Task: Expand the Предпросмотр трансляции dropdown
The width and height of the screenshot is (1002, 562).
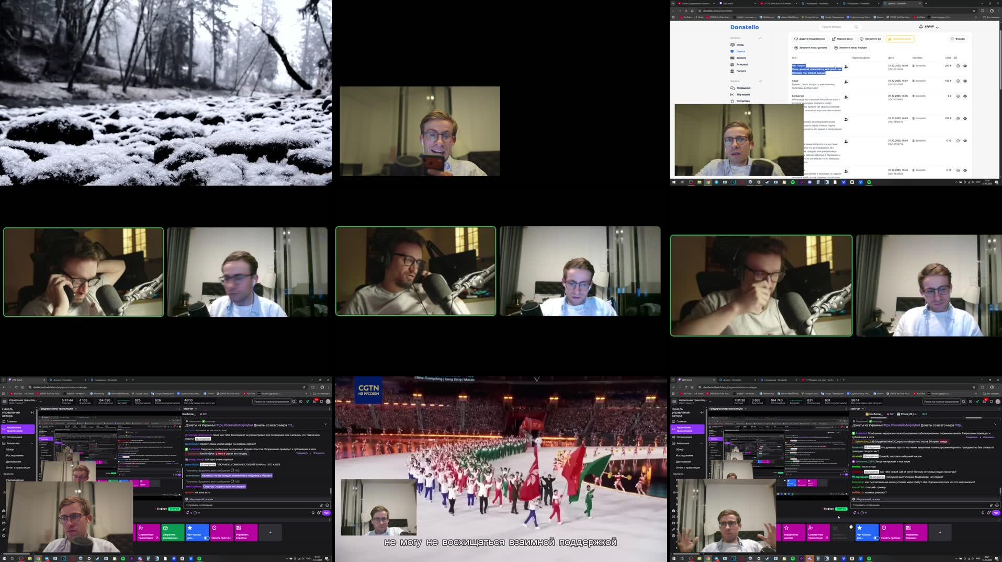Action: pos(76,409)
